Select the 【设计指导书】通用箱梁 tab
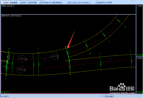This screenshot has width=143, height=98. click(x=51, y=3)
